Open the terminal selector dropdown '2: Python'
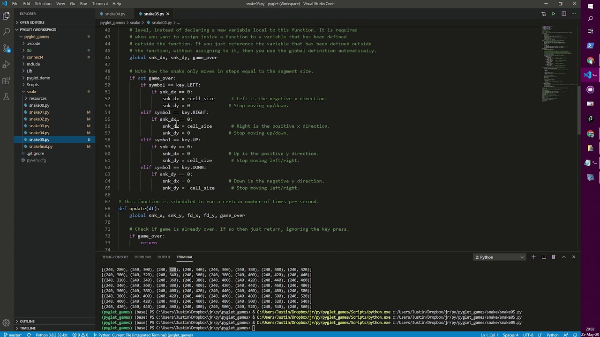Screen dimensions: 600x337 499,257
